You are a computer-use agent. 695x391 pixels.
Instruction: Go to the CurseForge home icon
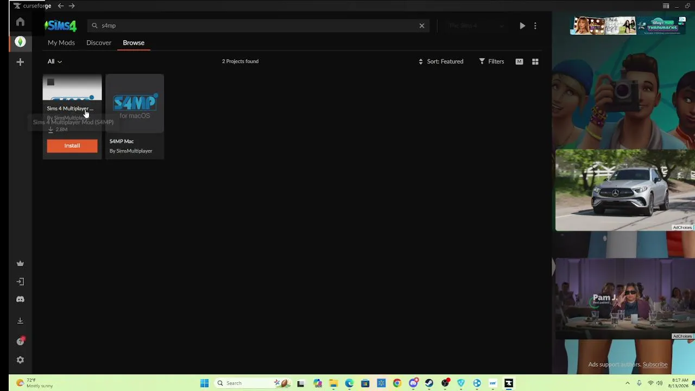click(20, 22)
